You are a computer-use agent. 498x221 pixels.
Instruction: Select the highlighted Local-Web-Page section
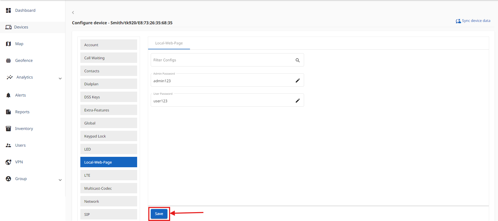(x=109, y=162)
